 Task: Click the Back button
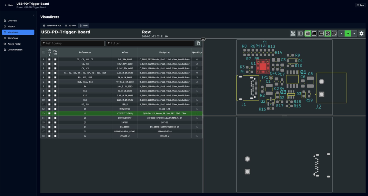coord(9,5)
